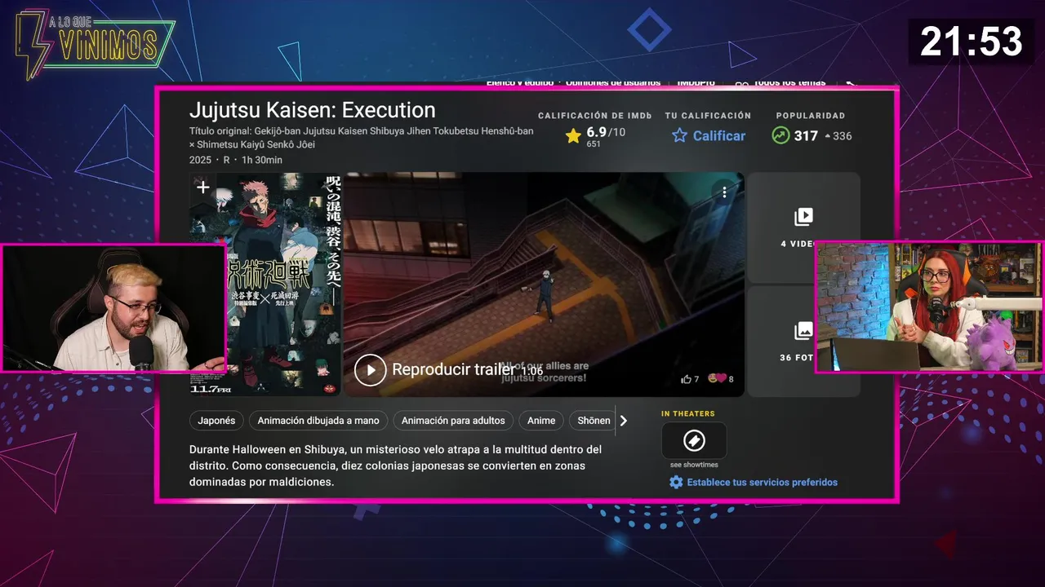Click the '1h 30min' runtime text
Viewport: 1045px width, 587px height.
pos(262,160)
